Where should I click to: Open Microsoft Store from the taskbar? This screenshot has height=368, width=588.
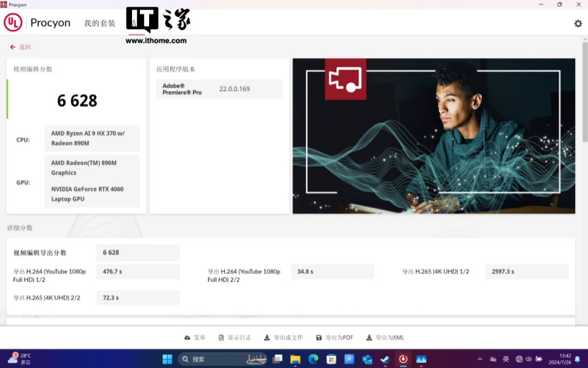pos(331,359)
